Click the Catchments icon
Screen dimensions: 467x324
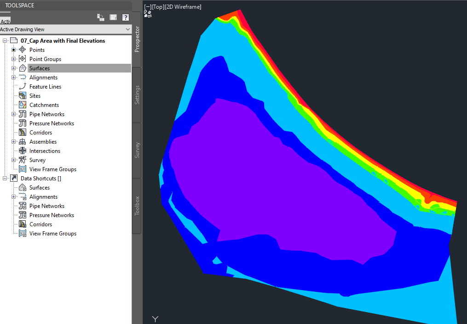pos(23,105)
